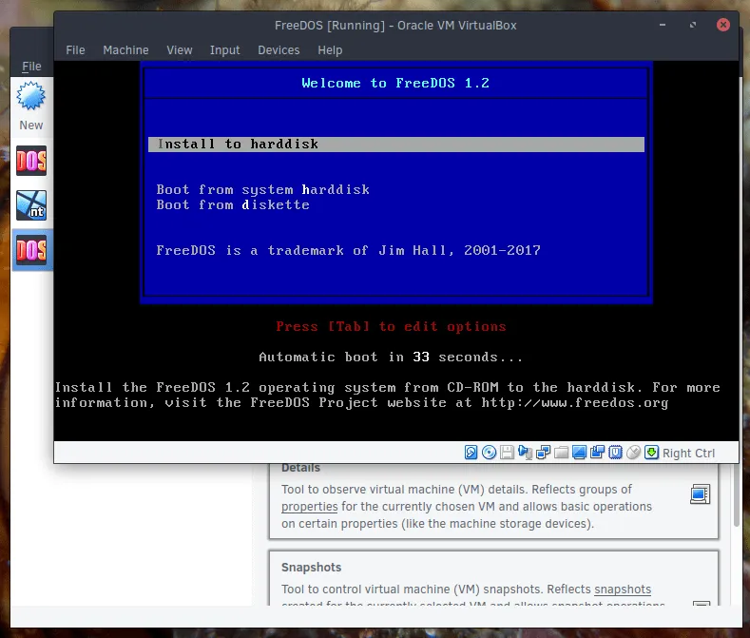The image size is (750, 638).
Task: Click the display monitor status icon
Action: click(579, 453)
